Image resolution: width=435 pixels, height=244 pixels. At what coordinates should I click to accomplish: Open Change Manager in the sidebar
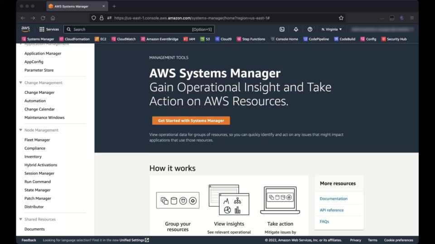(x=39, y=92)
